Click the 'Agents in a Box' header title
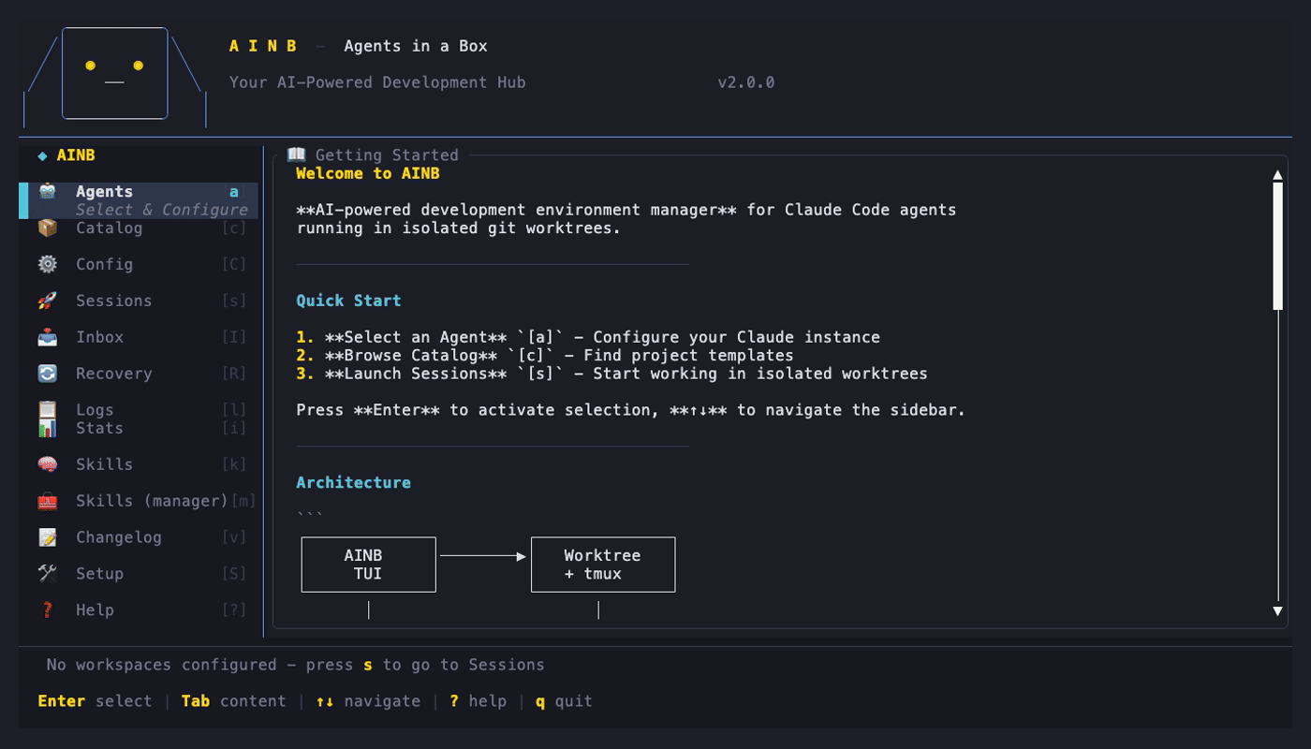Image resolution: width=1311 pixels, height=749 pixels. pyautogui.click(x=416, y=46)
